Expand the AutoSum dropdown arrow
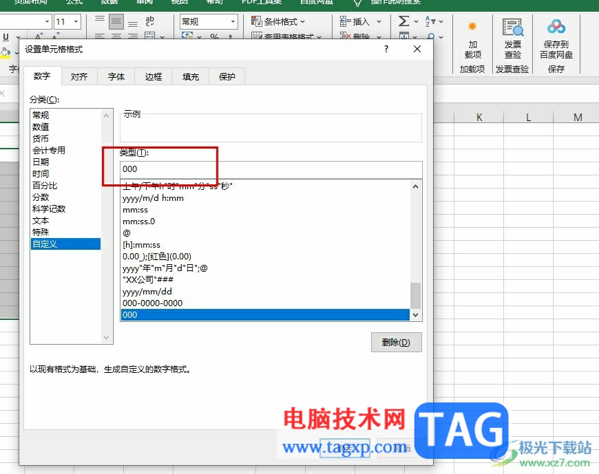 click(416, 22)
